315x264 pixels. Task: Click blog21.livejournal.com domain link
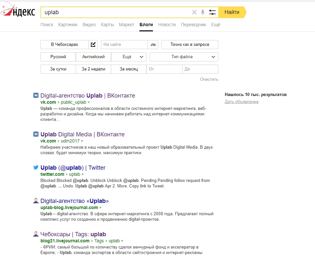pos(65,241)
